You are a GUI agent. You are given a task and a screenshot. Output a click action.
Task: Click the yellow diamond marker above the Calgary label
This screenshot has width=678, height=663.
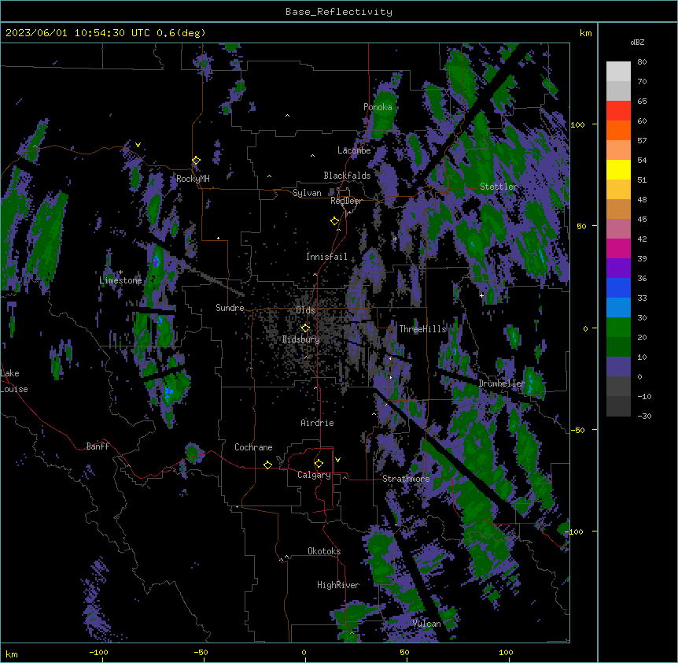[x=319, y=464]
